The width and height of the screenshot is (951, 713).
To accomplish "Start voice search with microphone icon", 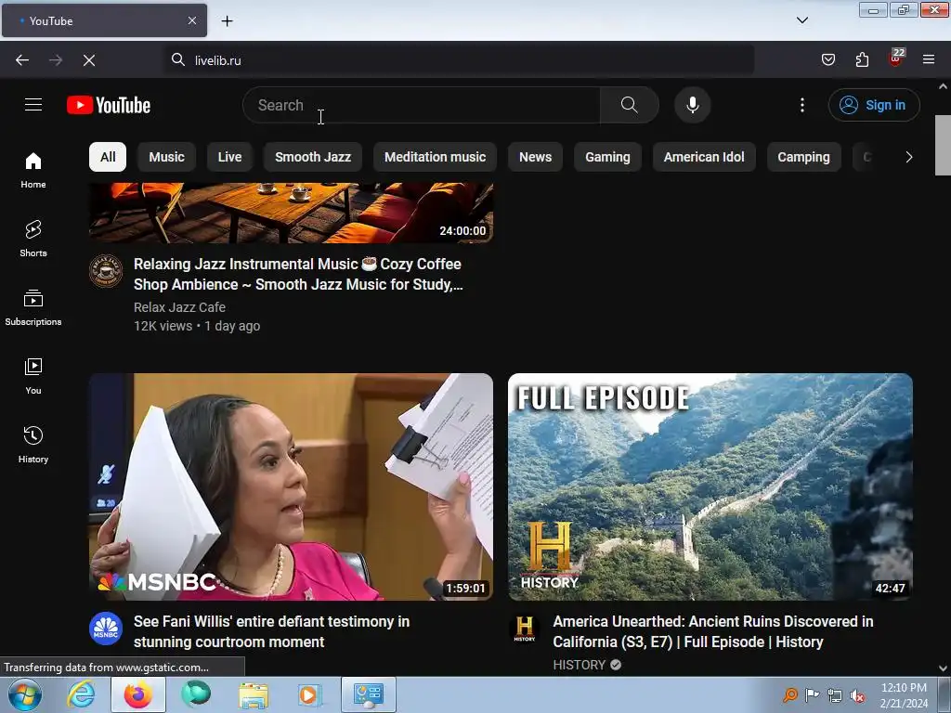I will (x=692, y=105).
